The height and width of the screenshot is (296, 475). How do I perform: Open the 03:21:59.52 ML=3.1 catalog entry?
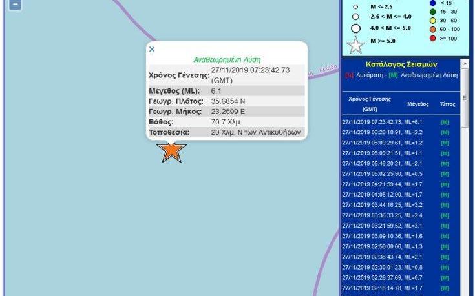382,226
